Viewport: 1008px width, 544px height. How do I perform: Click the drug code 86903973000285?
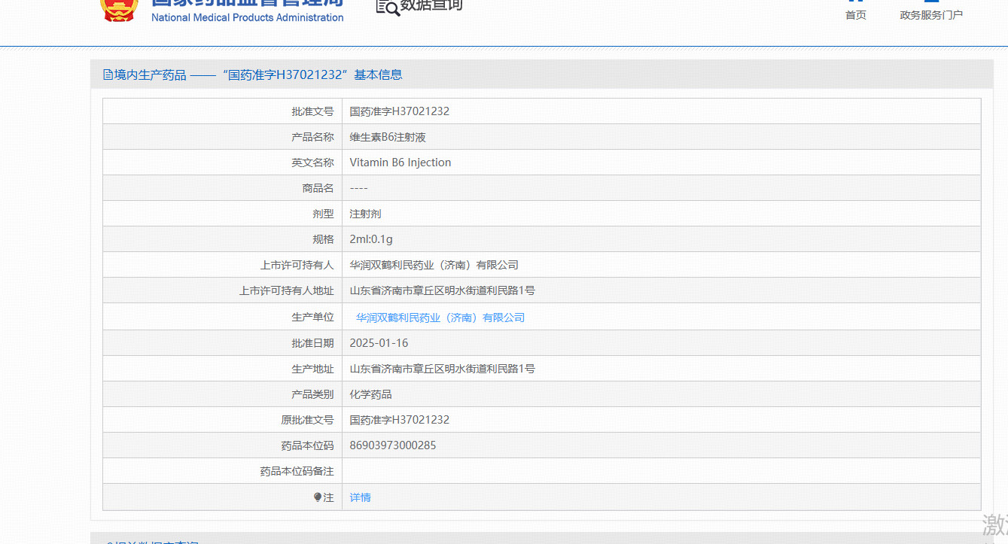pos(392,445)
